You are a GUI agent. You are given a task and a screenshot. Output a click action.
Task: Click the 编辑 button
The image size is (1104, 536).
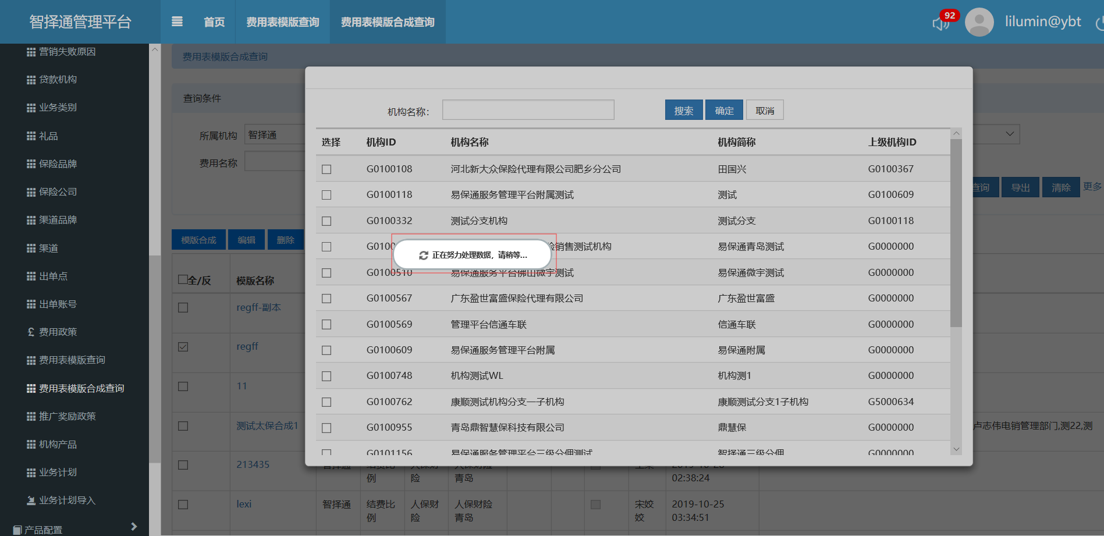point(246,240)
